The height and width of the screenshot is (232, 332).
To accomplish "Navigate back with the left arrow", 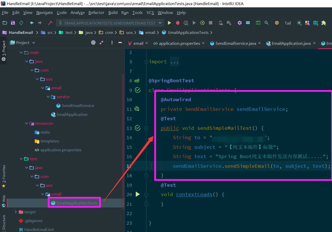I will [x=32, y=23].
